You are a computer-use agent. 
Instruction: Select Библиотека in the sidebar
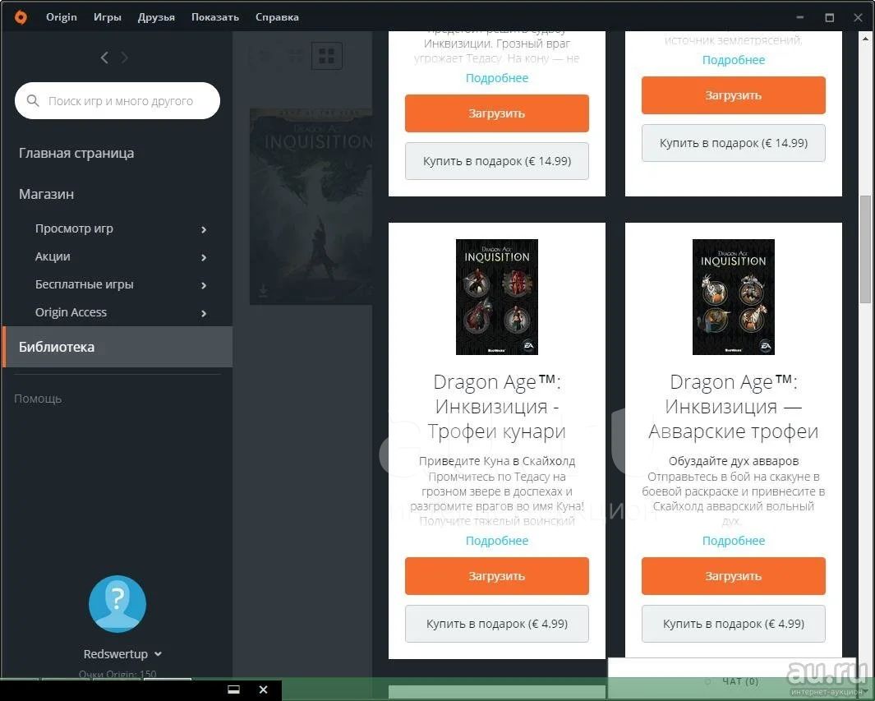click(x=117, y=347)
